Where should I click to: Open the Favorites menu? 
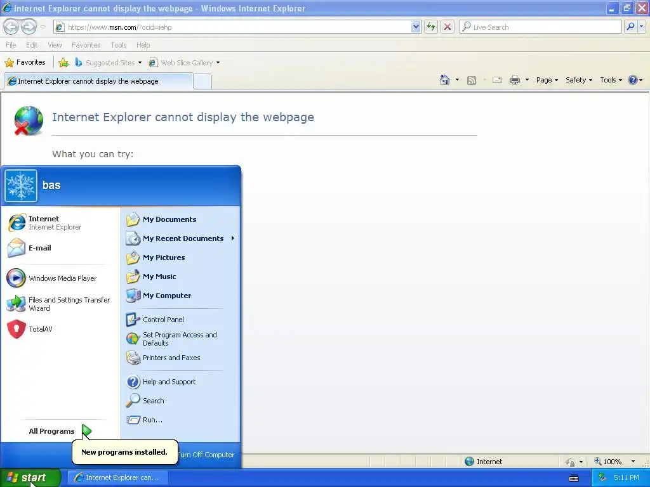[x=86, y=45]
